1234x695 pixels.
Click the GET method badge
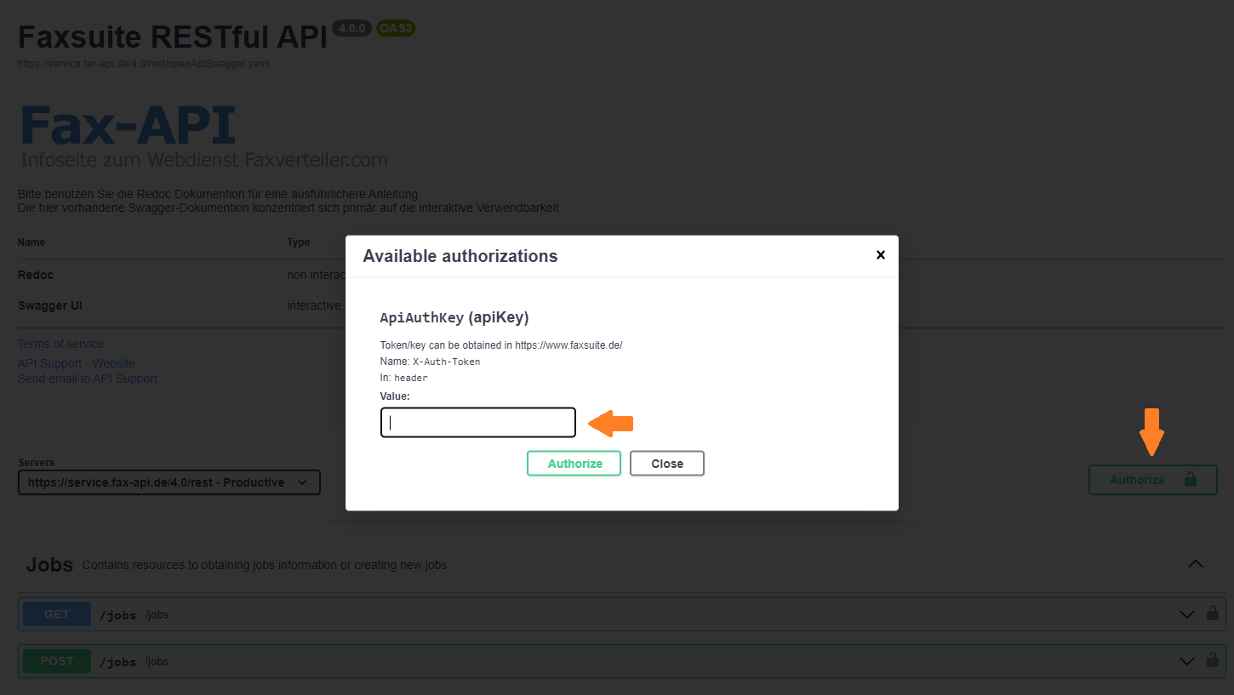tap(57, 614)
